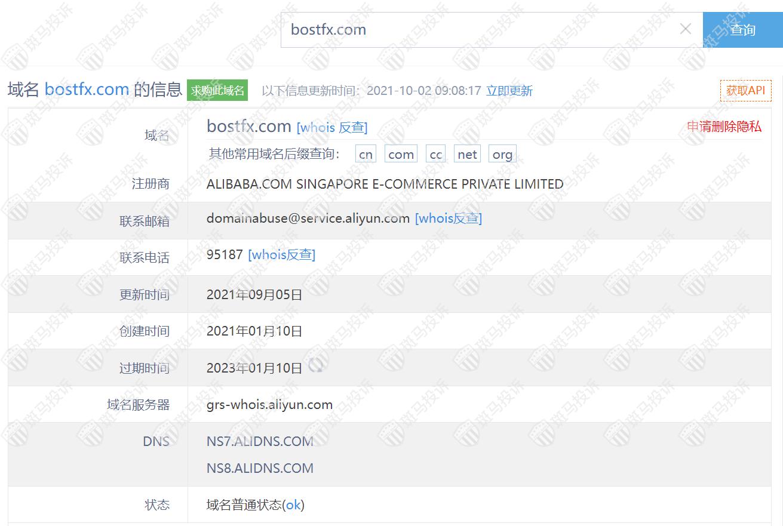
Task: Open the 获取API button
Action: pyautogui.click(x=745, y=91)
